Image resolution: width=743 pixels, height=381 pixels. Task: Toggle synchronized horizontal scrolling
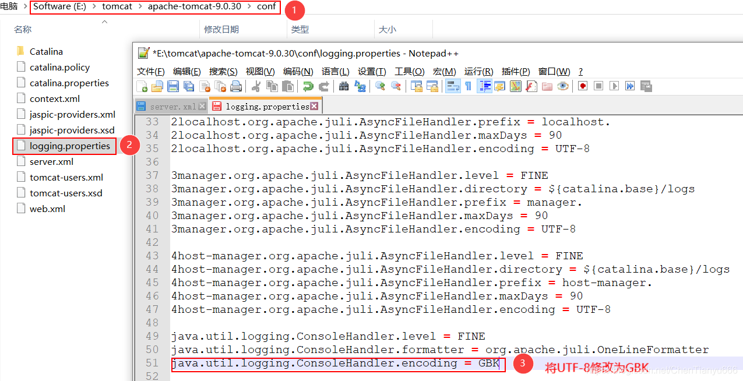(431, 86)
